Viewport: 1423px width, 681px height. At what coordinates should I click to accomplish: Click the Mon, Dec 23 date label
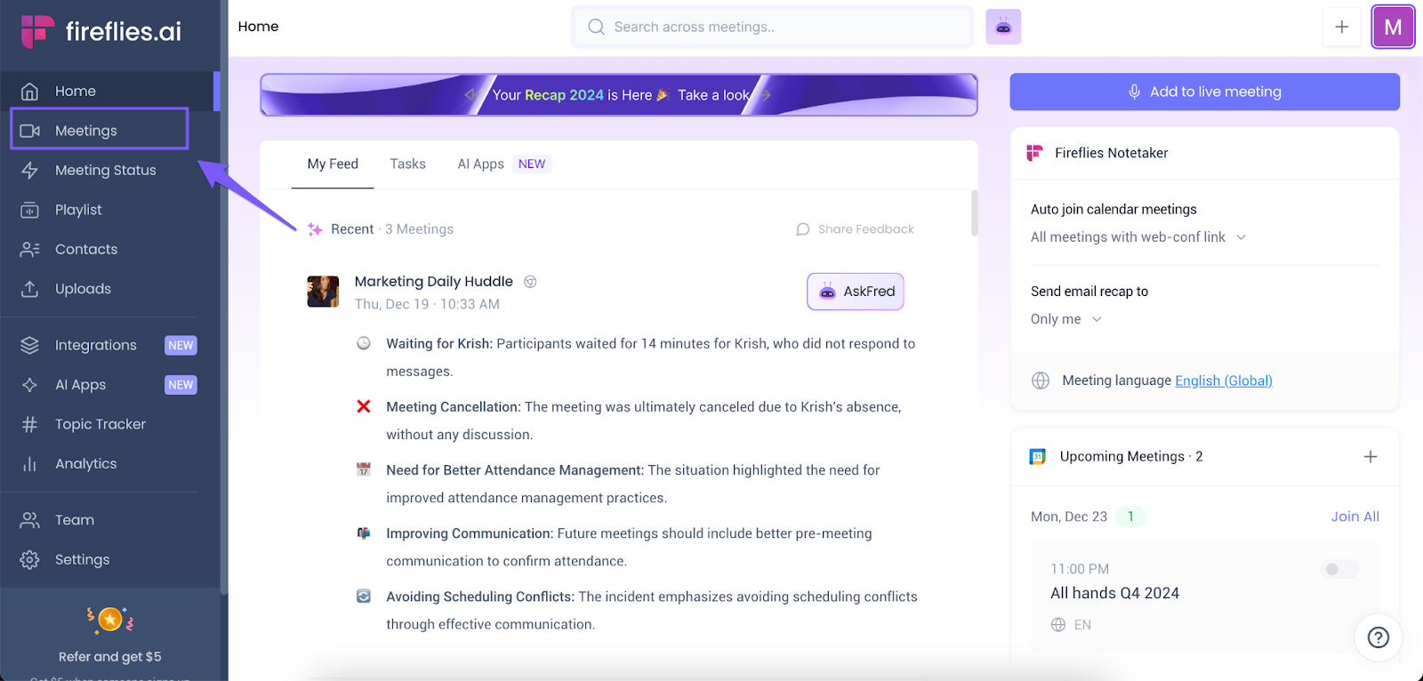point(1069,517)
